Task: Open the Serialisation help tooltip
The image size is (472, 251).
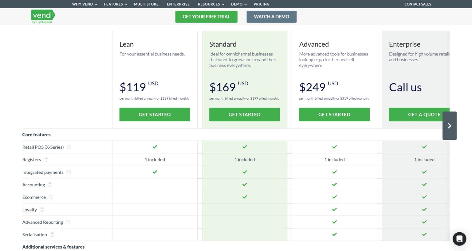Action: click(x=52, y=234)
